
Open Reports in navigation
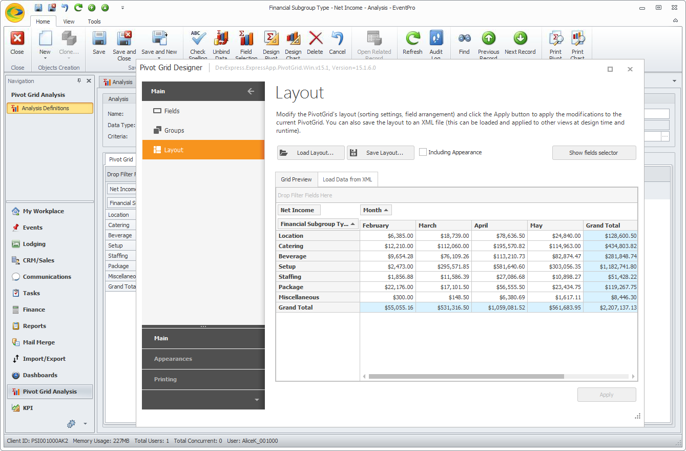(50, 326)
